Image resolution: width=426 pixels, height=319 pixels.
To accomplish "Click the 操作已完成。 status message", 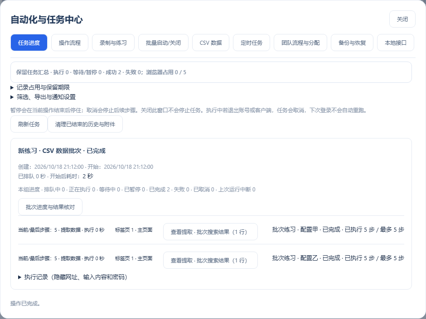I will (x=25, y=304).
